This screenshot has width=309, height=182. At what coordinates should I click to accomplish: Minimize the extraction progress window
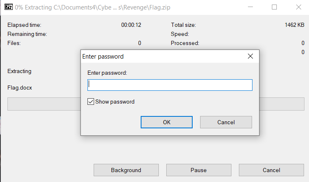[x=250, y=7]
